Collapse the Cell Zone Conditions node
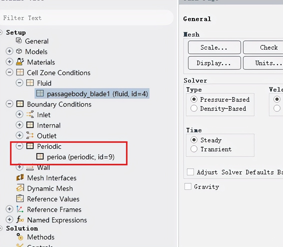The width and height of the screenshot is (283, 247). pos(9,72)
